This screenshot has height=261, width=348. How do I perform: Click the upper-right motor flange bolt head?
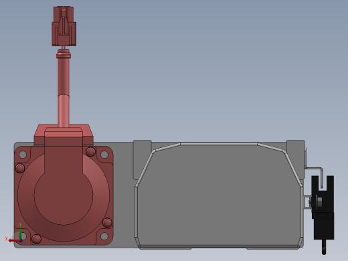(90, 152)
